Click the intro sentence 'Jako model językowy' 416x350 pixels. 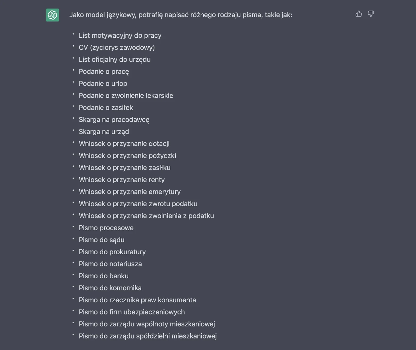pyautogui.click(x=181, y=15)
